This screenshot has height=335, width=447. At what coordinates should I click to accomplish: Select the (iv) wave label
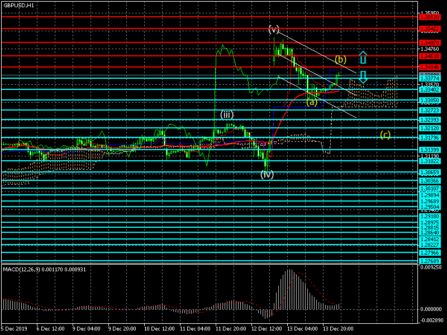tap(267, 174)
